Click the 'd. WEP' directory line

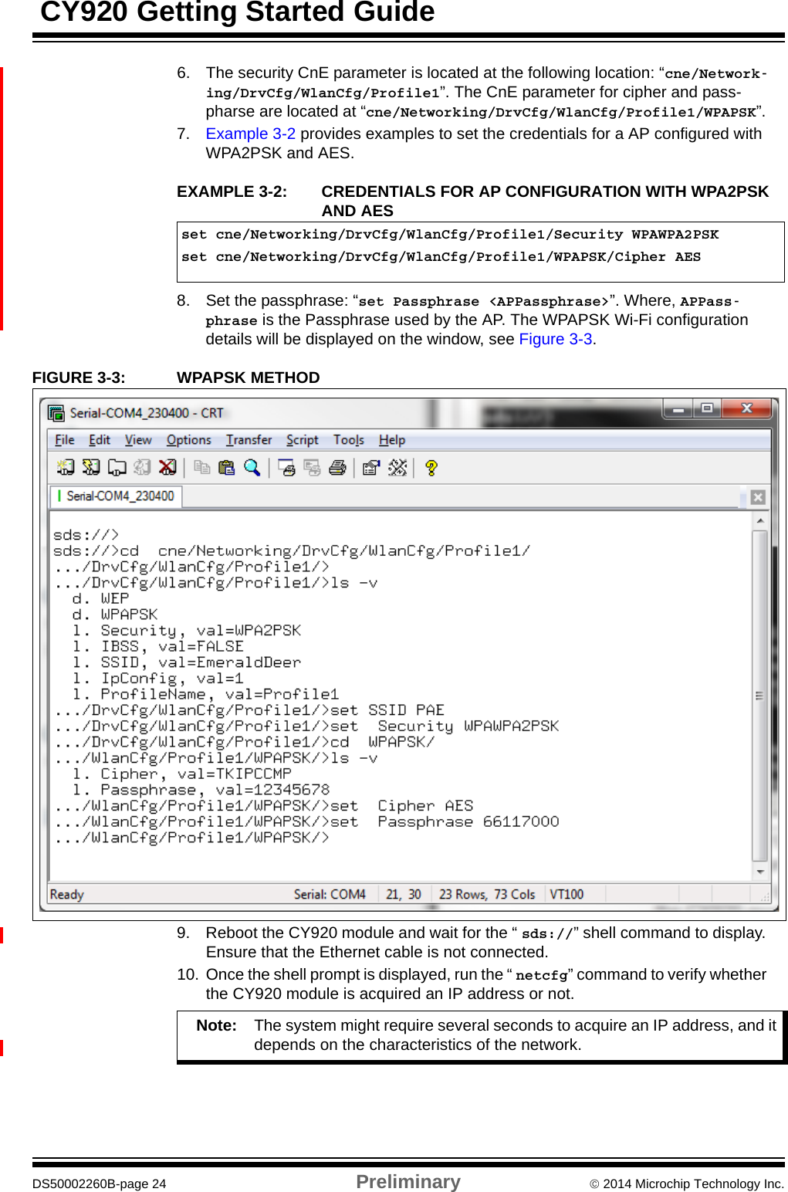pos(100,598)
